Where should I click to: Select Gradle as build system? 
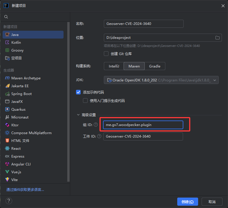click(155, 66)
